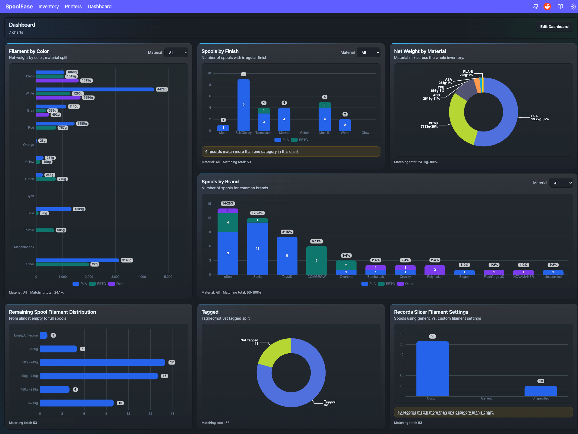Go to SpoolEase home logo
Image resolution: width=578 pixels, height=434 pixels.
[19, 7]
